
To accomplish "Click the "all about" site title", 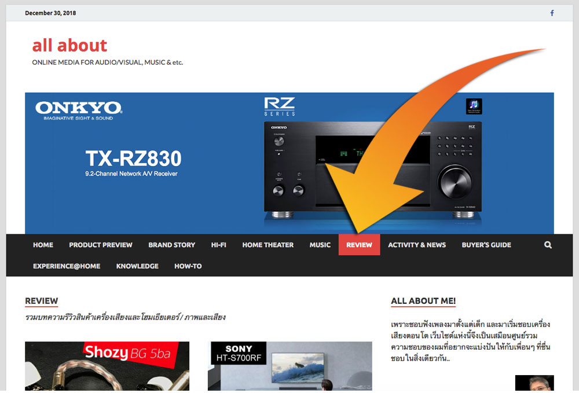I will (69, 45).
